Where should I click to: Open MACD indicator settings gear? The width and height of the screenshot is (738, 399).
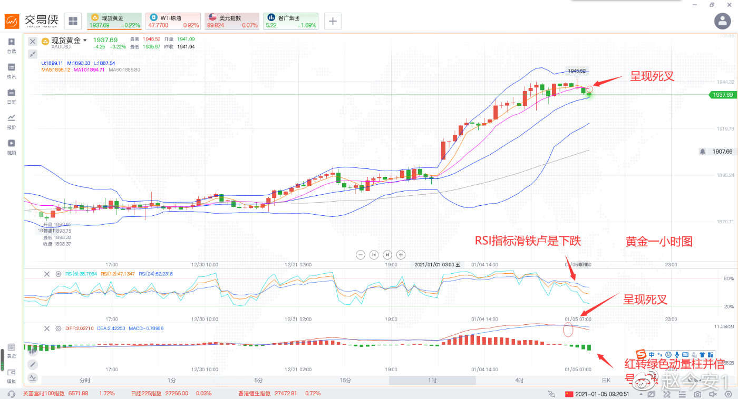[59, 328]
